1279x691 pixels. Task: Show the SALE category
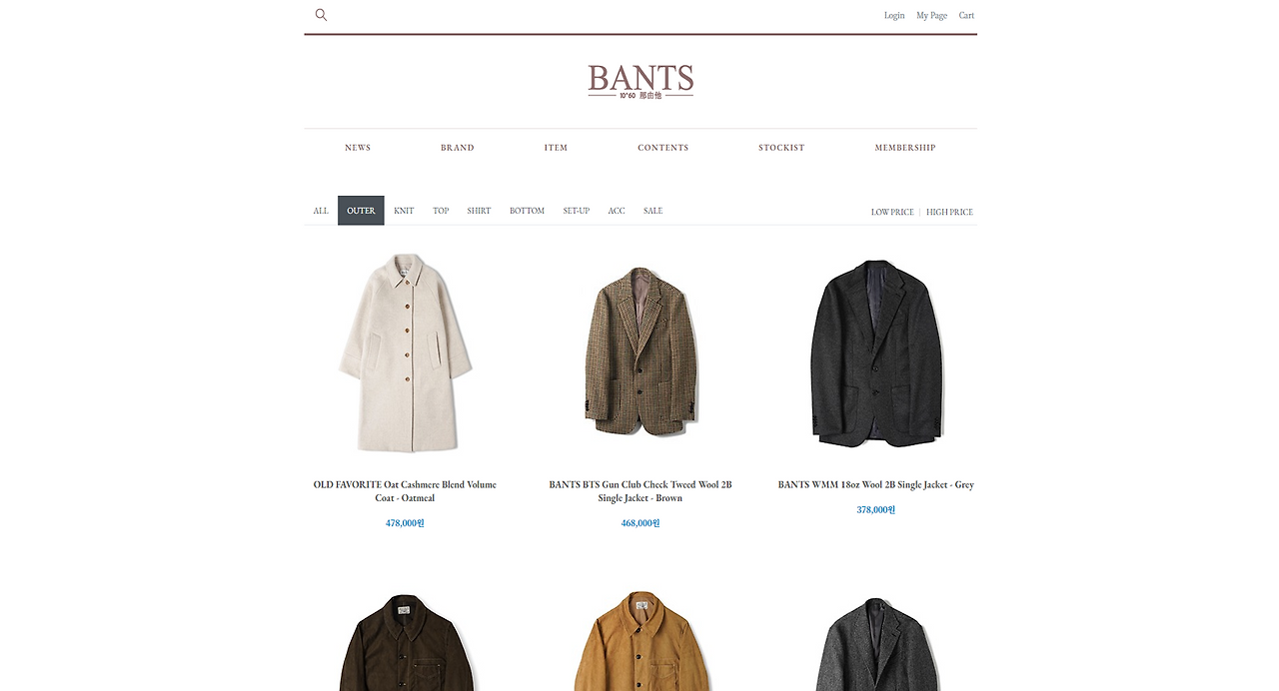(x=652, y=211)
